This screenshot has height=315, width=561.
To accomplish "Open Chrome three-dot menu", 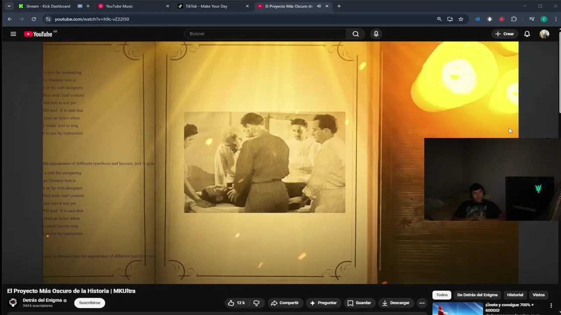I will coord(556,19).
